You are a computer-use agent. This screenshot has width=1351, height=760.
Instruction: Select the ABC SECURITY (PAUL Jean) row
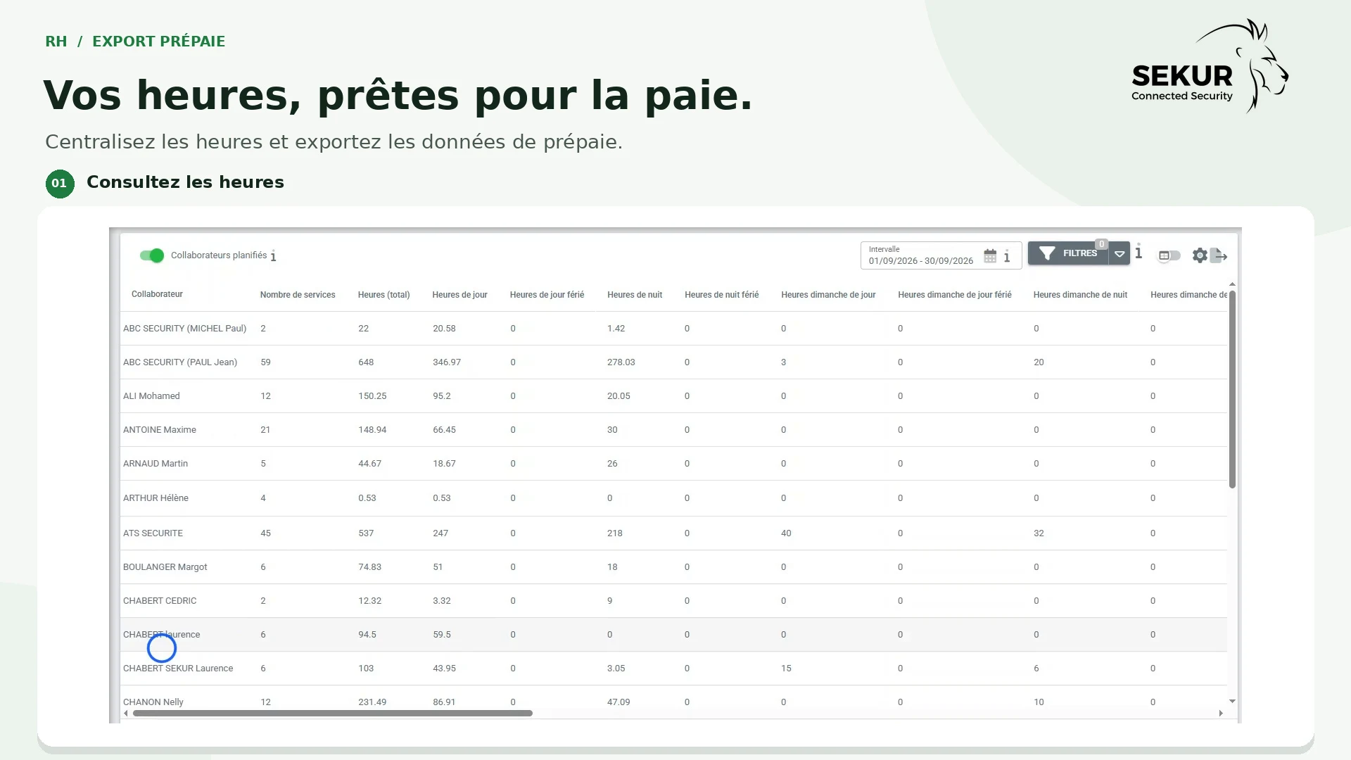673,362
